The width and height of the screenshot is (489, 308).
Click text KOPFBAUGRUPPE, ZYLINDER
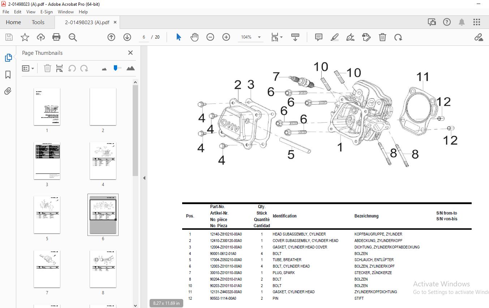(x=378, y=234)
